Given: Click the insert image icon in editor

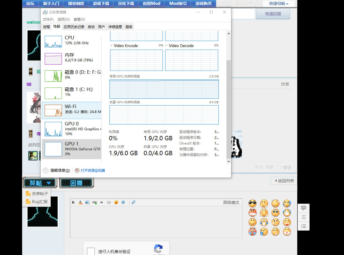Looking at the screenshot, I should (x=87, y=202).
